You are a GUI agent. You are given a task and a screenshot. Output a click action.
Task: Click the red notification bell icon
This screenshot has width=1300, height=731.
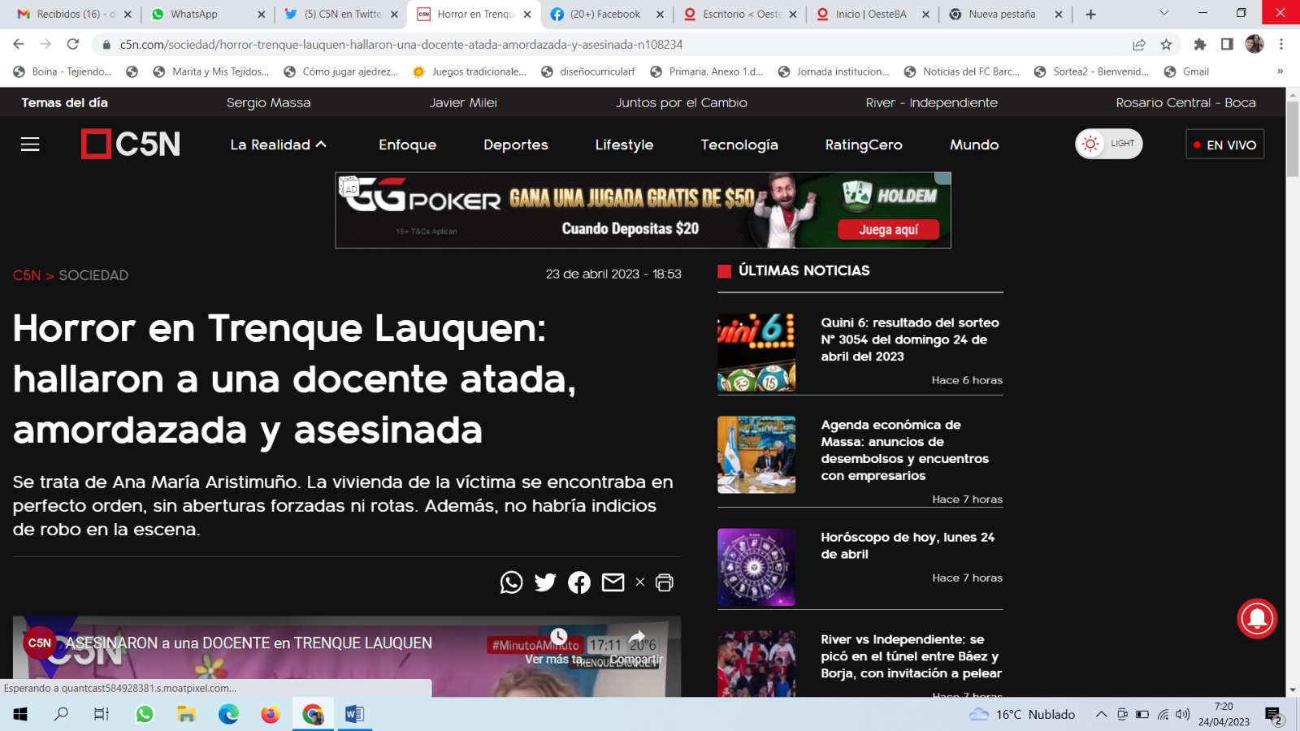click(x=1257, y=619)
